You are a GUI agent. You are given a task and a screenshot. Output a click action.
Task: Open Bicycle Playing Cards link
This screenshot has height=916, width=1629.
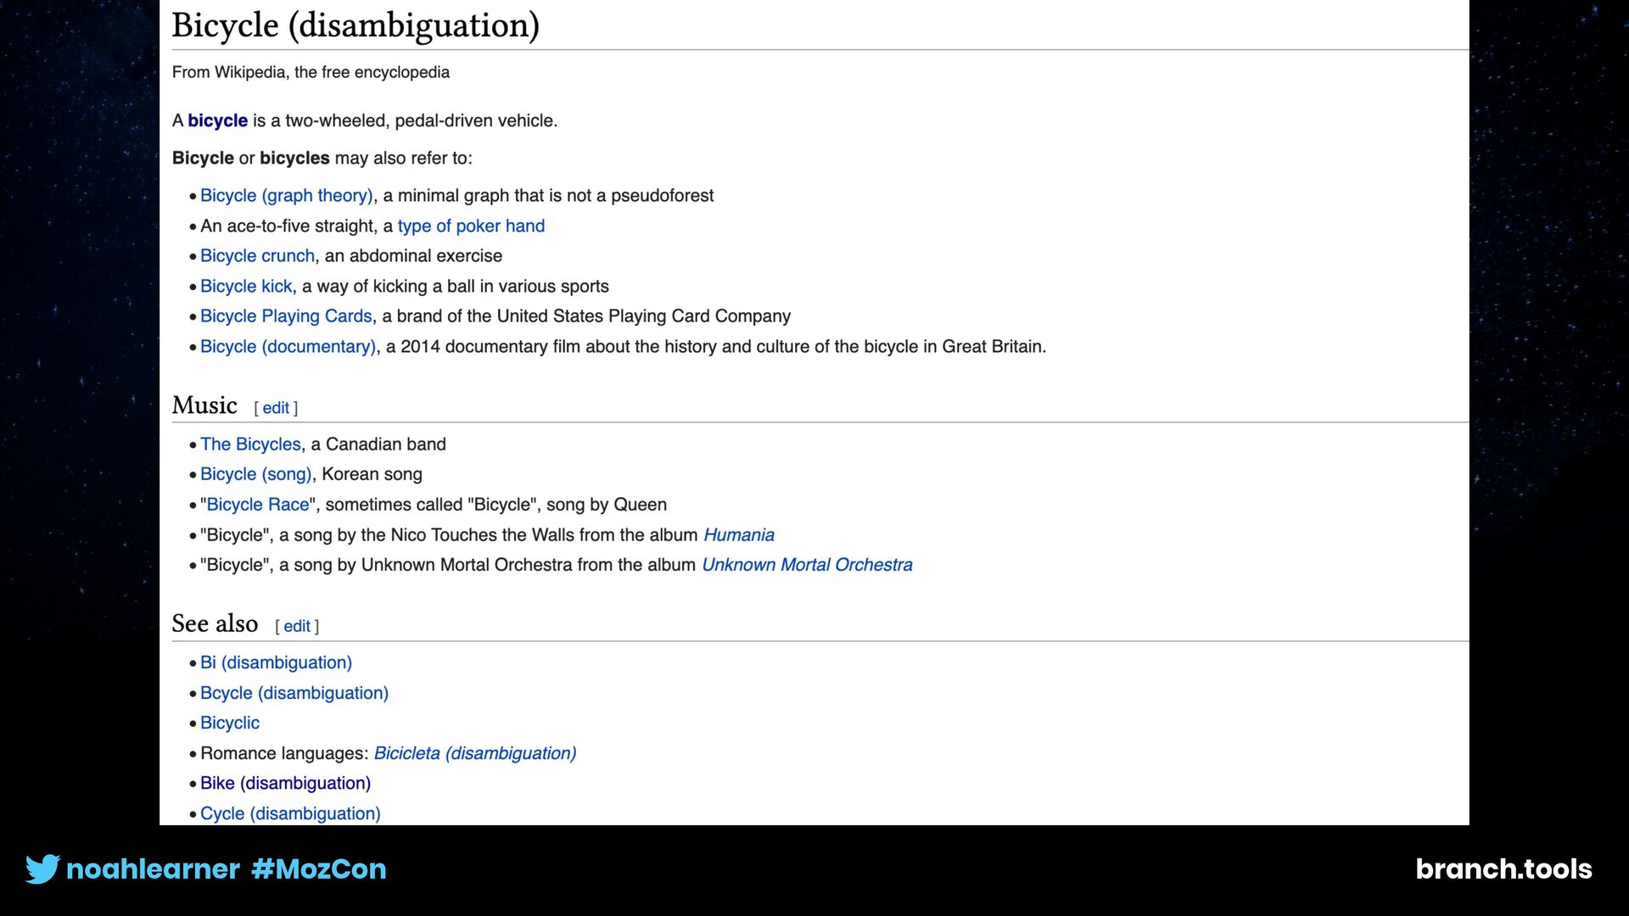[x=286, y=316]
